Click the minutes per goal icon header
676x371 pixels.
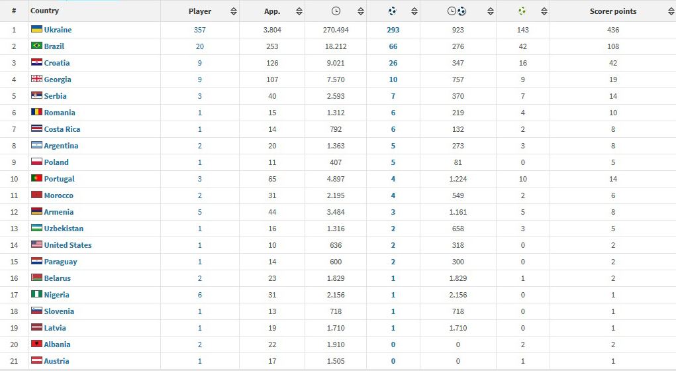click(x=457, y=11)
